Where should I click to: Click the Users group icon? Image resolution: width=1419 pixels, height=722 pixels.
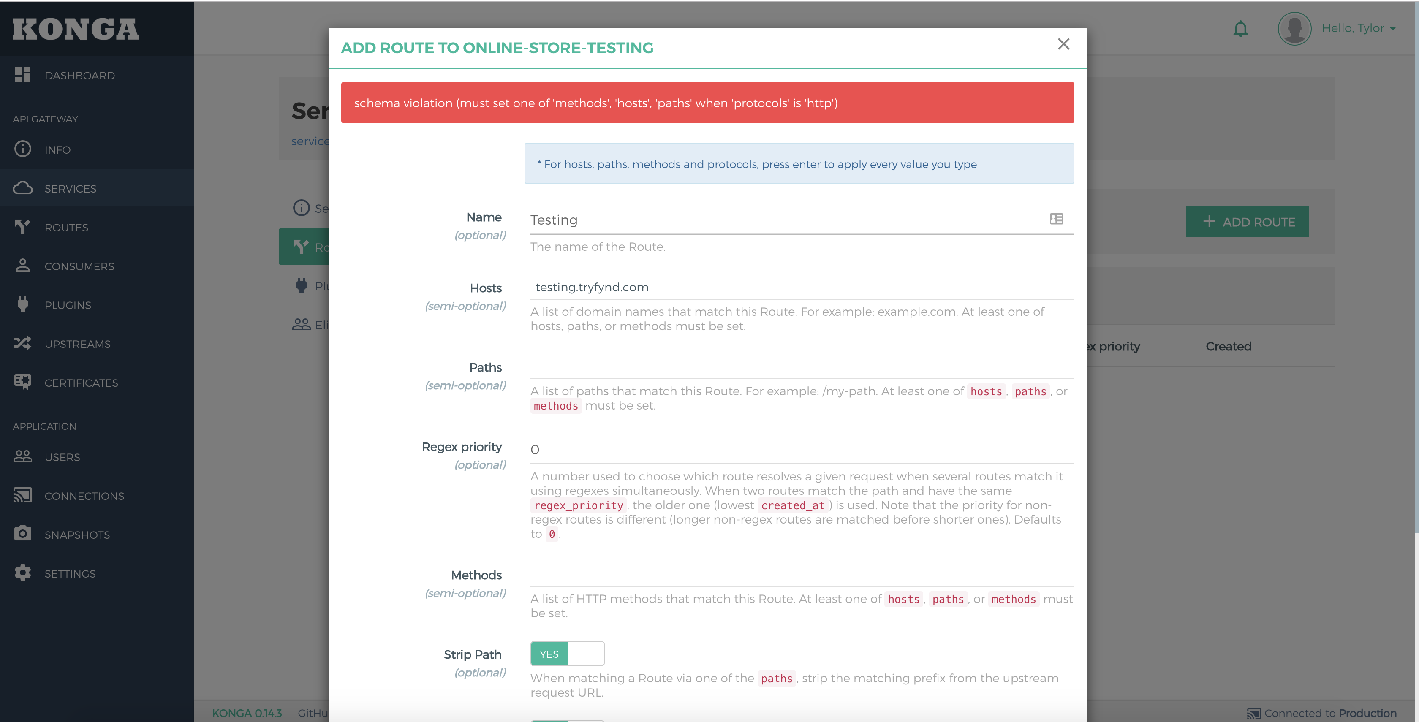point(22,456)
